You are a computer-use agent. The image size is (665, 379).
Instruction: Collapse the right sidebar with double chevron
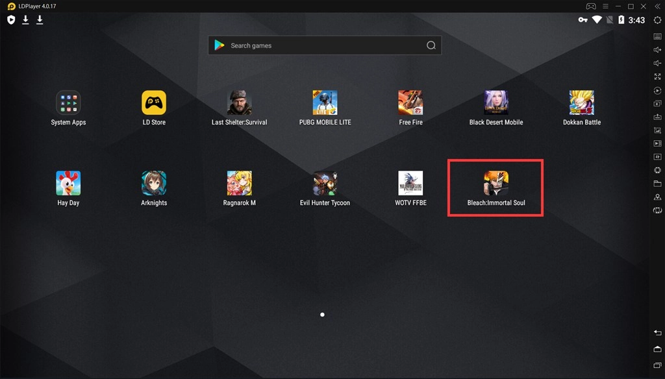(x=657, y=6)
